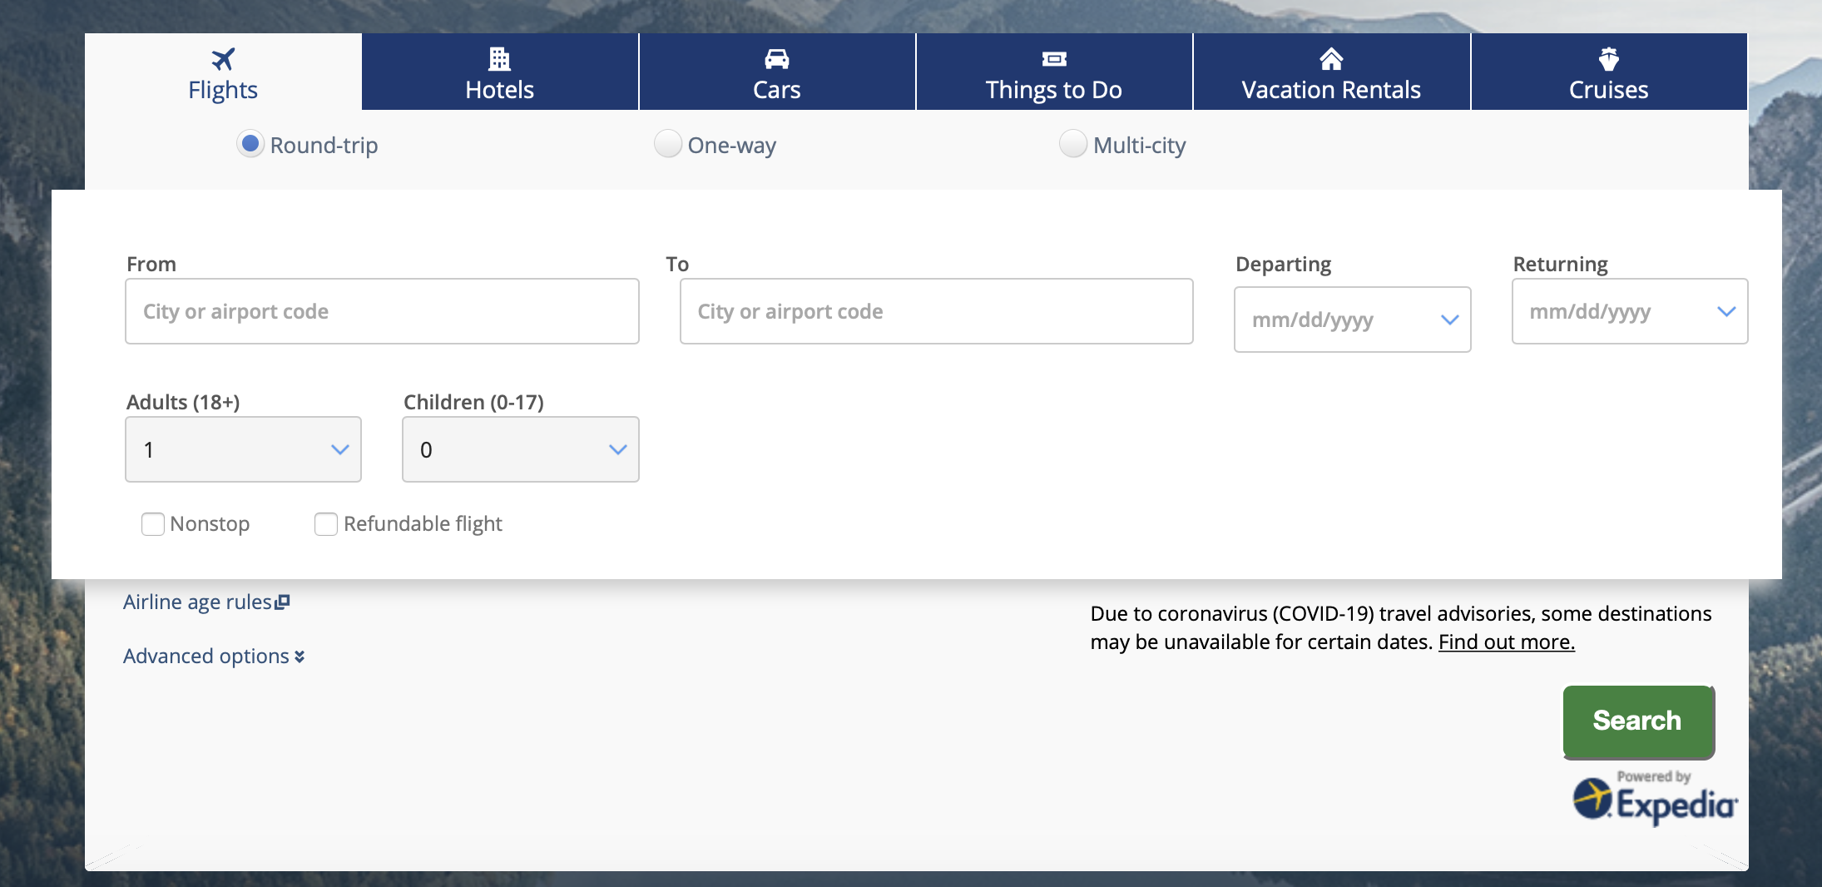The width and height of the screenshot is (1822, 887).
Task: Click the car icon on the Cars tab
Action: (776, 59)
